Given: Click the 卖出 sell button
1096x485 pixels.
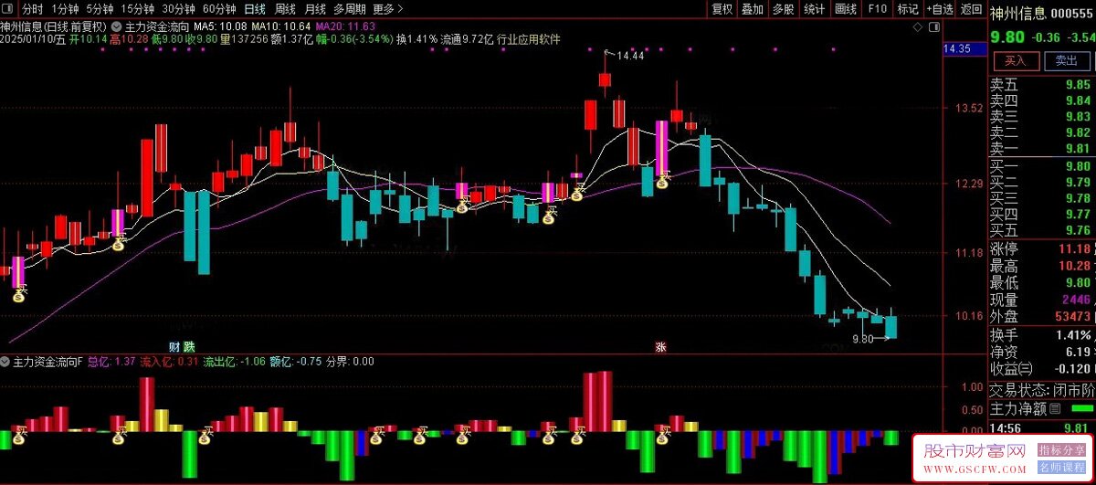Looking at the screenshot, I should pyautogui.click(x=1067, y=61).
